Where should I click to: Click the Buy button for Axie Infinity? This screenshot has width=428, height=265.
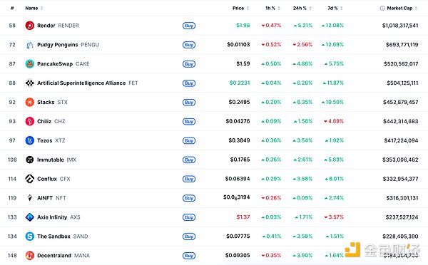[189, 217]
